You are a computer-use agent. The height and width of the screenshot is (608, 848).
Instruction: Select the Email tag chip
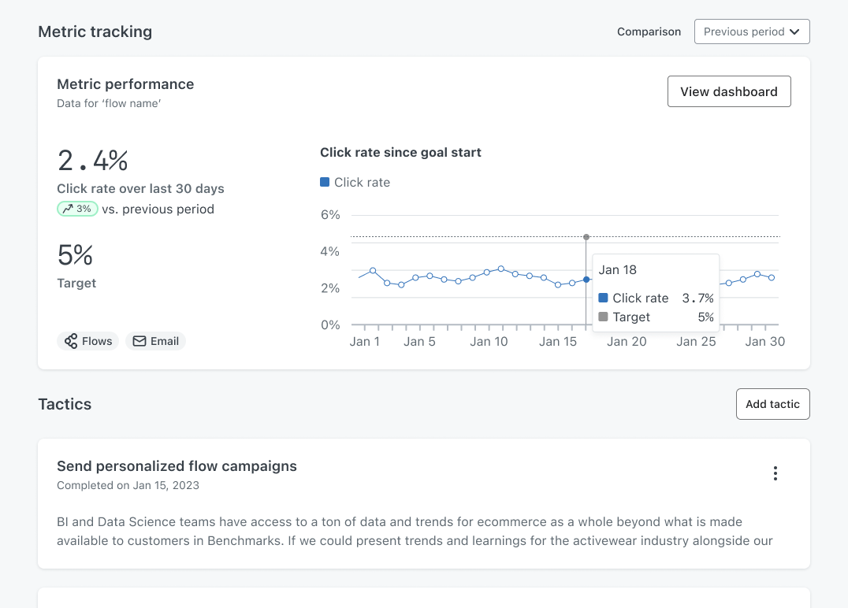click(156, 341)
